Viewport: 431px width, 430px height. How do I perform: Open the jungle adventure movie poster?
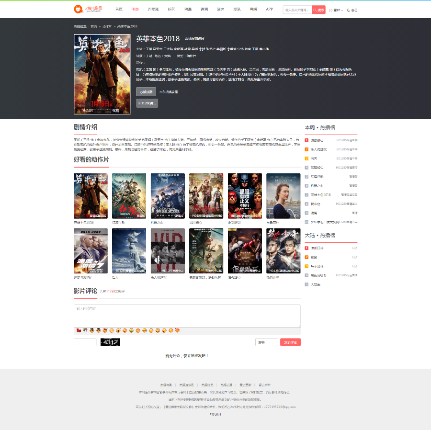click(206, 251)
